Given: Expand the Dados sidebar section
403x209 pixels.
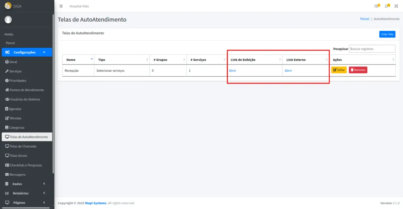Looking at the screenshot, I should [27, 184].
